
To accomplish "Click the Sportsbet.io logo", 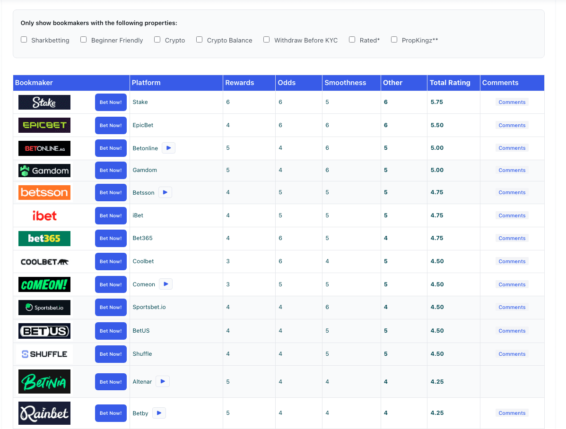I will pos(44,308).
